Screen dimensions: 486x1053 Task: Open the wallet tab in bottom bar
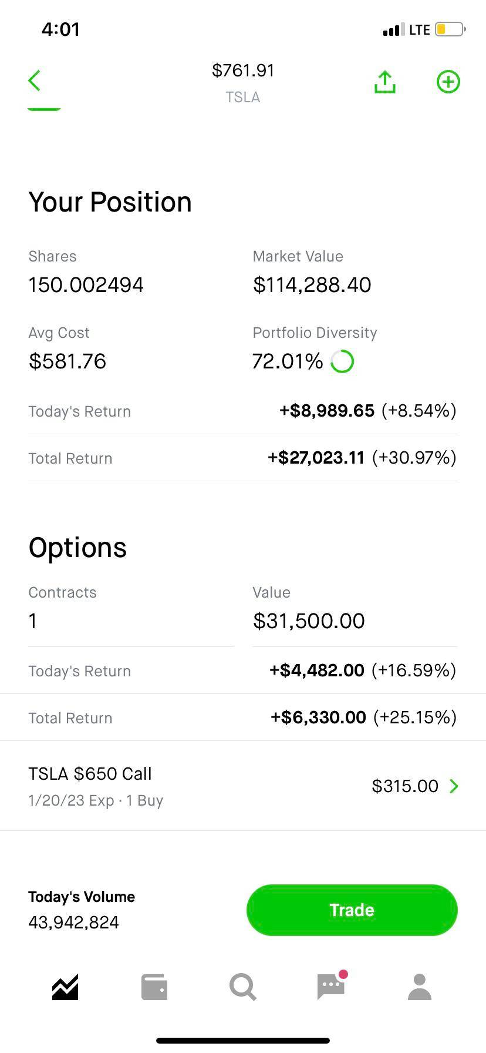(x=154, y=987)
